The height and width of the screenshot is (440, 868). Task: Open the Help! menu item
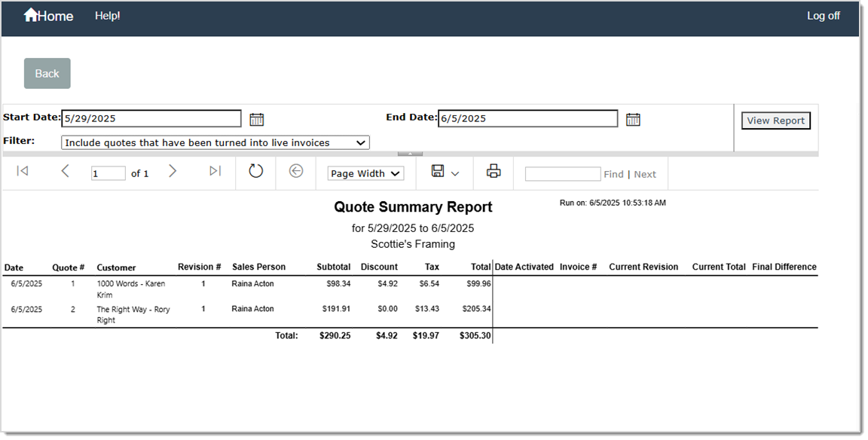[x=107, y=15]
